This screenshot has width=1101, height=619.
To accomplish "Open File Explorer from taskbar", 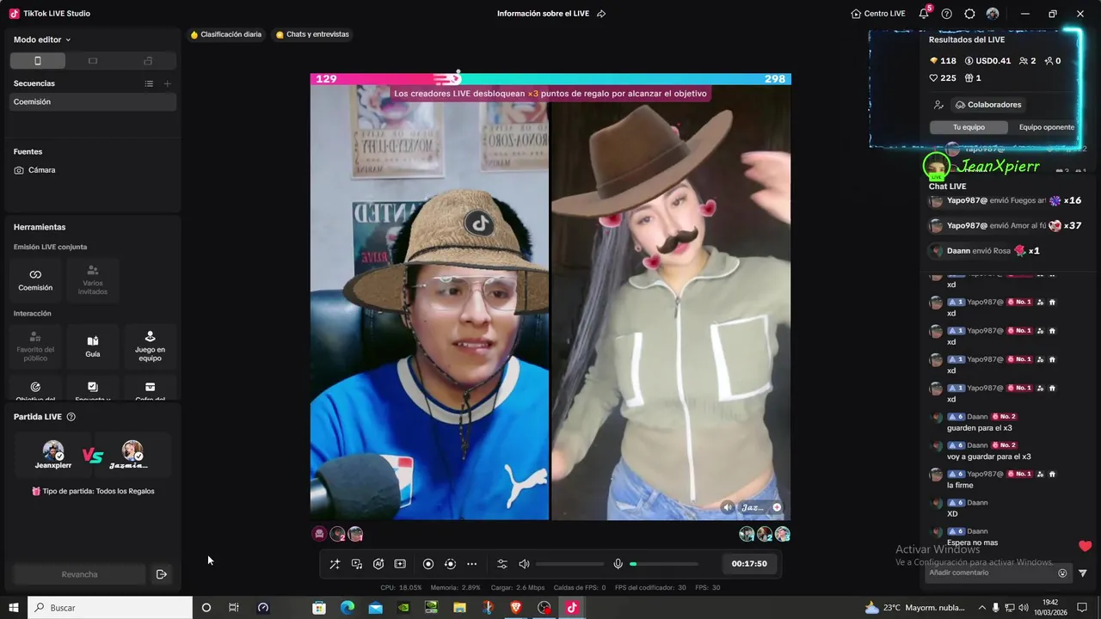I will [x=459, y=608].
